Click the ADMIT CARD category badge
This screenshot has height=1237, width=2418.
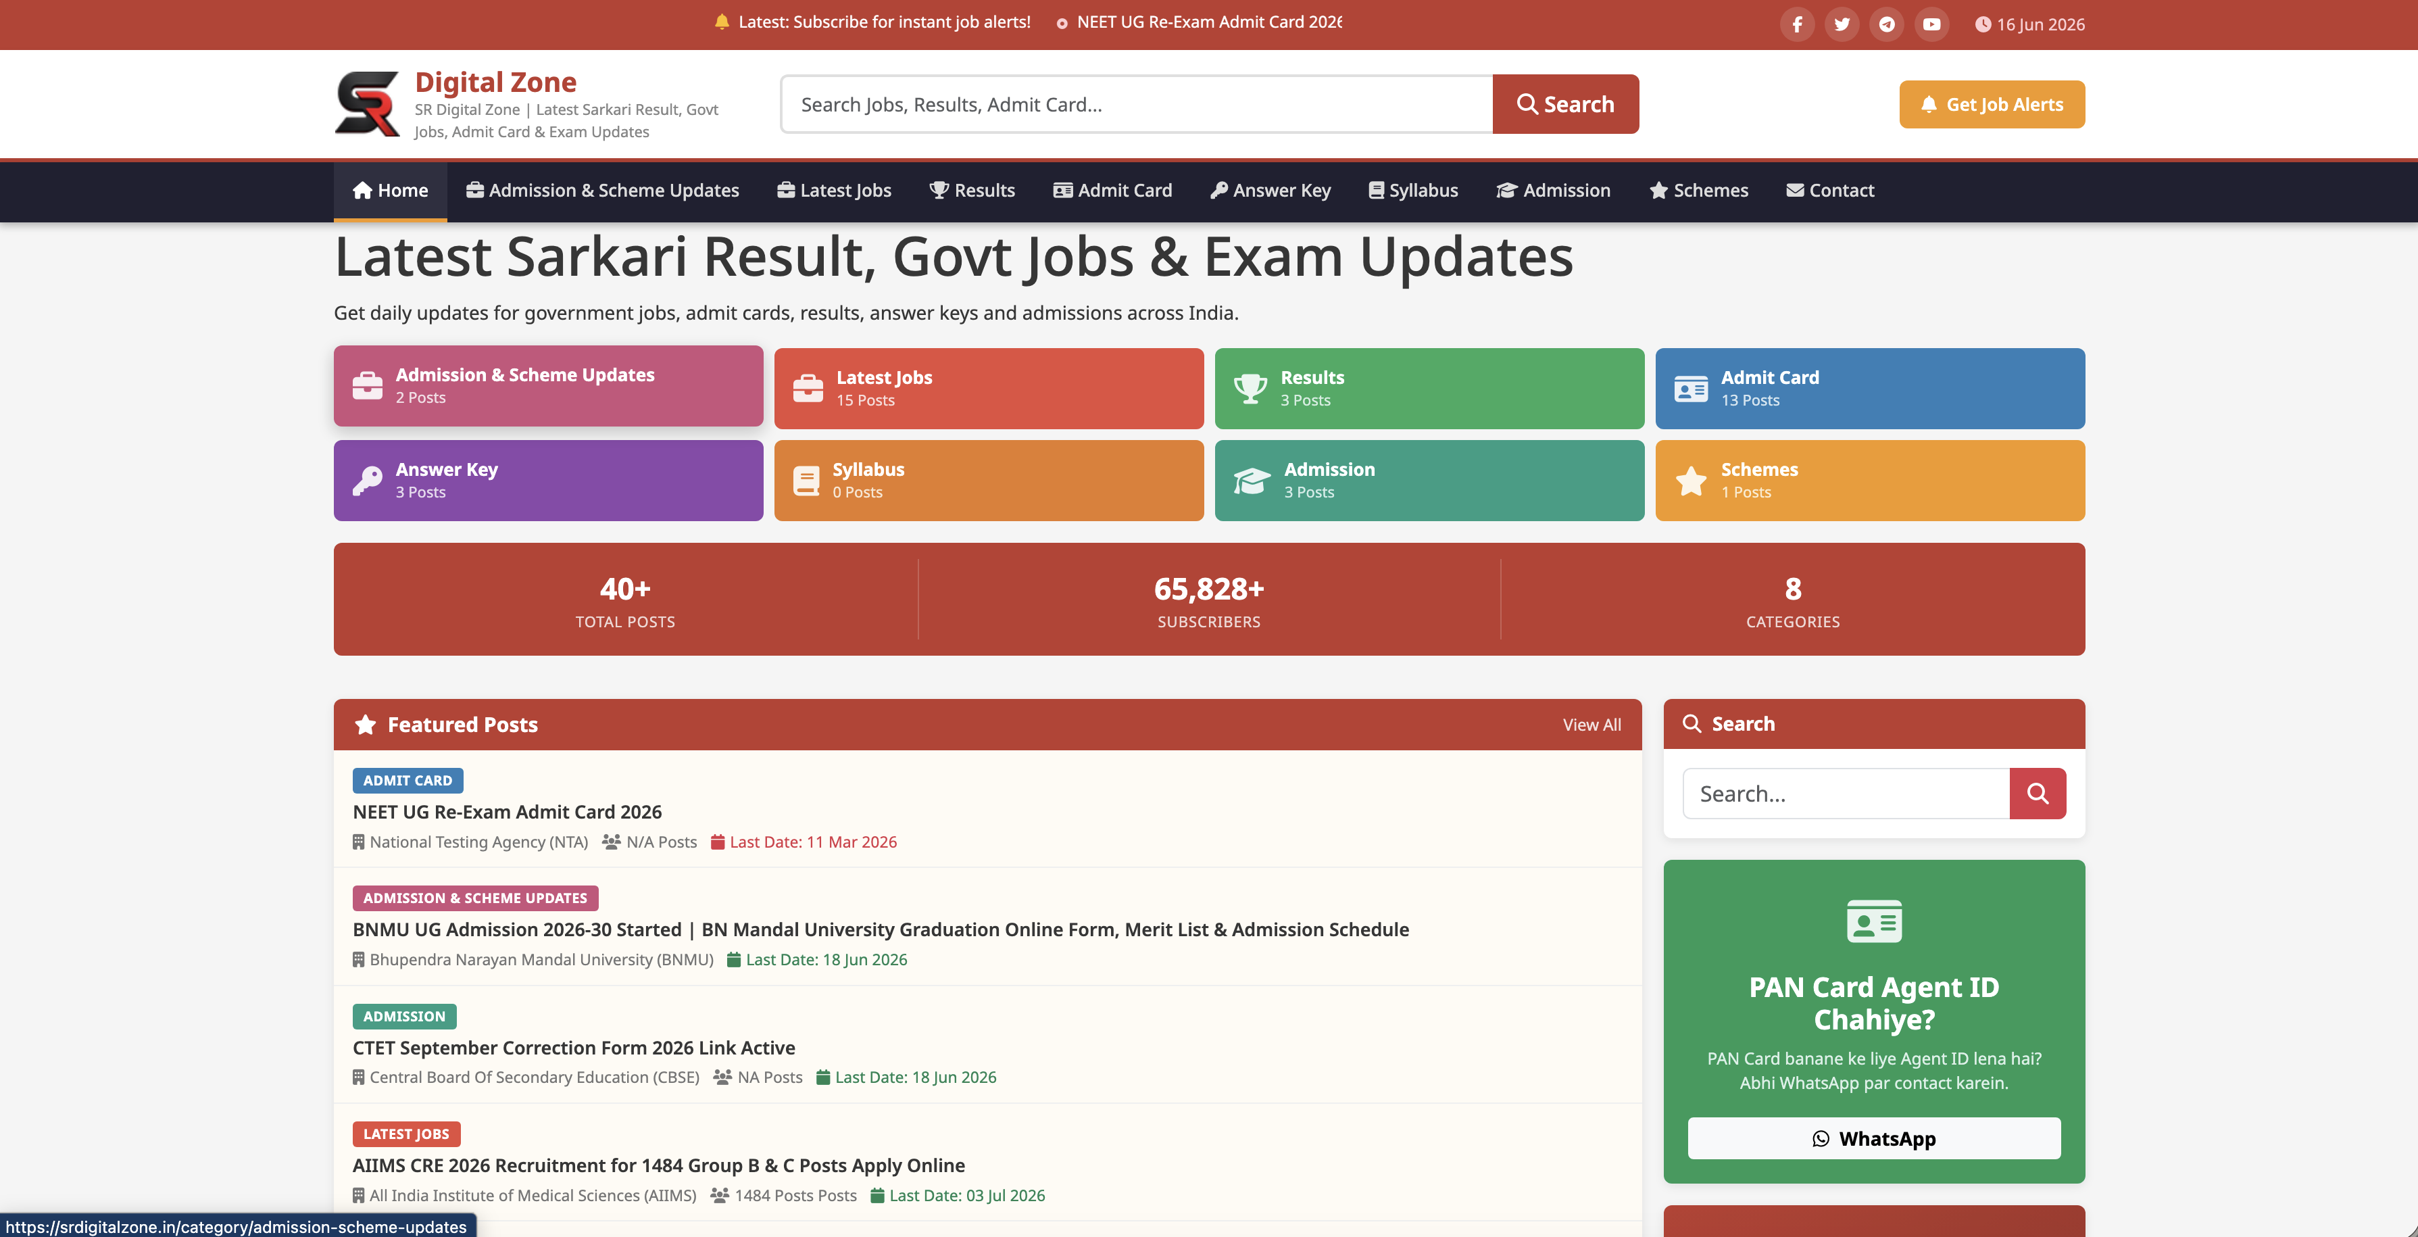[x=408, y=780]
